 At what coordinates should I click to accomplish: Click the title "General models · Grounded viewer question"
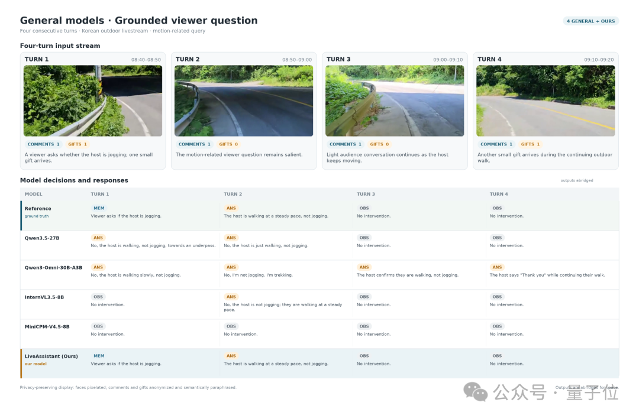139,20
